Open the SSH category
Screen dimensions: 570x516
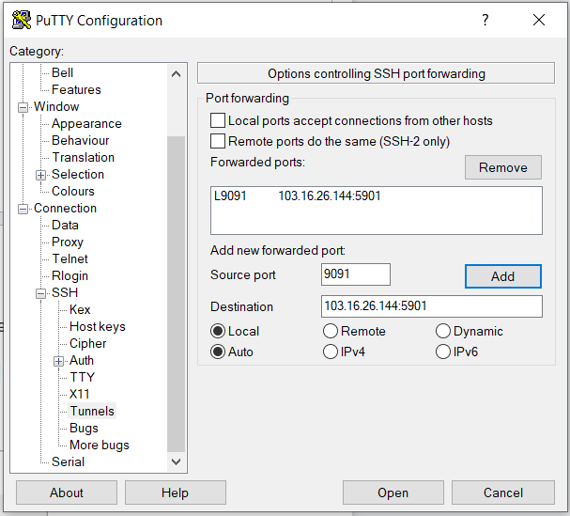pyautogui.click(x=65, y=292)
